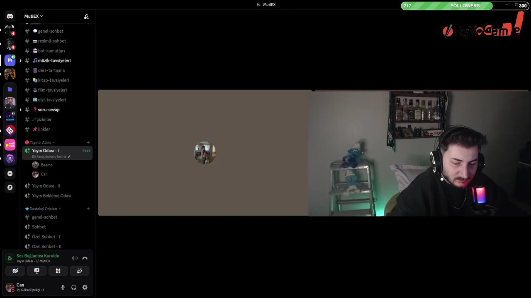531x298 pixels.
Task: Join the Yayın Odası - II voice channel
Action: coord(57,186)
